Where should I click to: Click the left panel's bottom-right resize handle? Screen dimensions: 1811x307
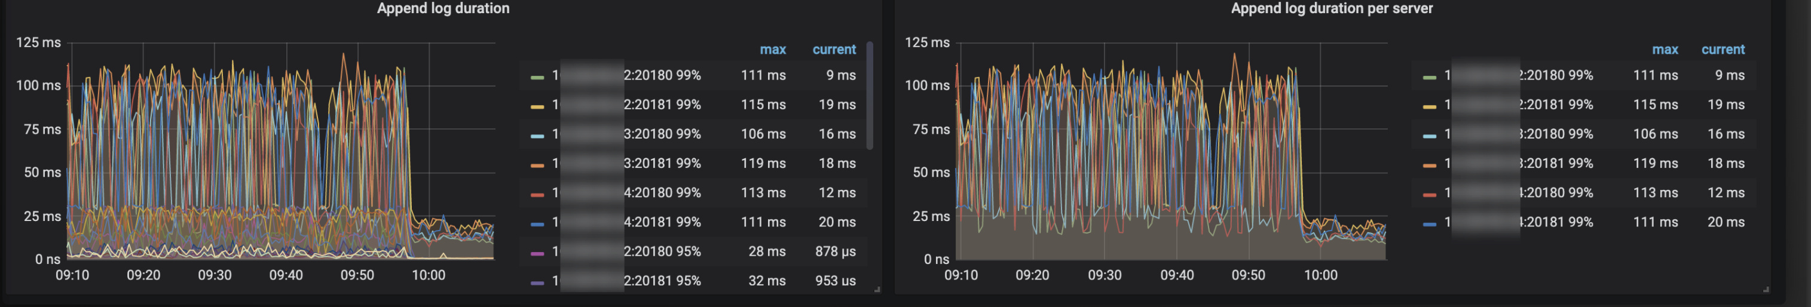(x=877, y=288)
